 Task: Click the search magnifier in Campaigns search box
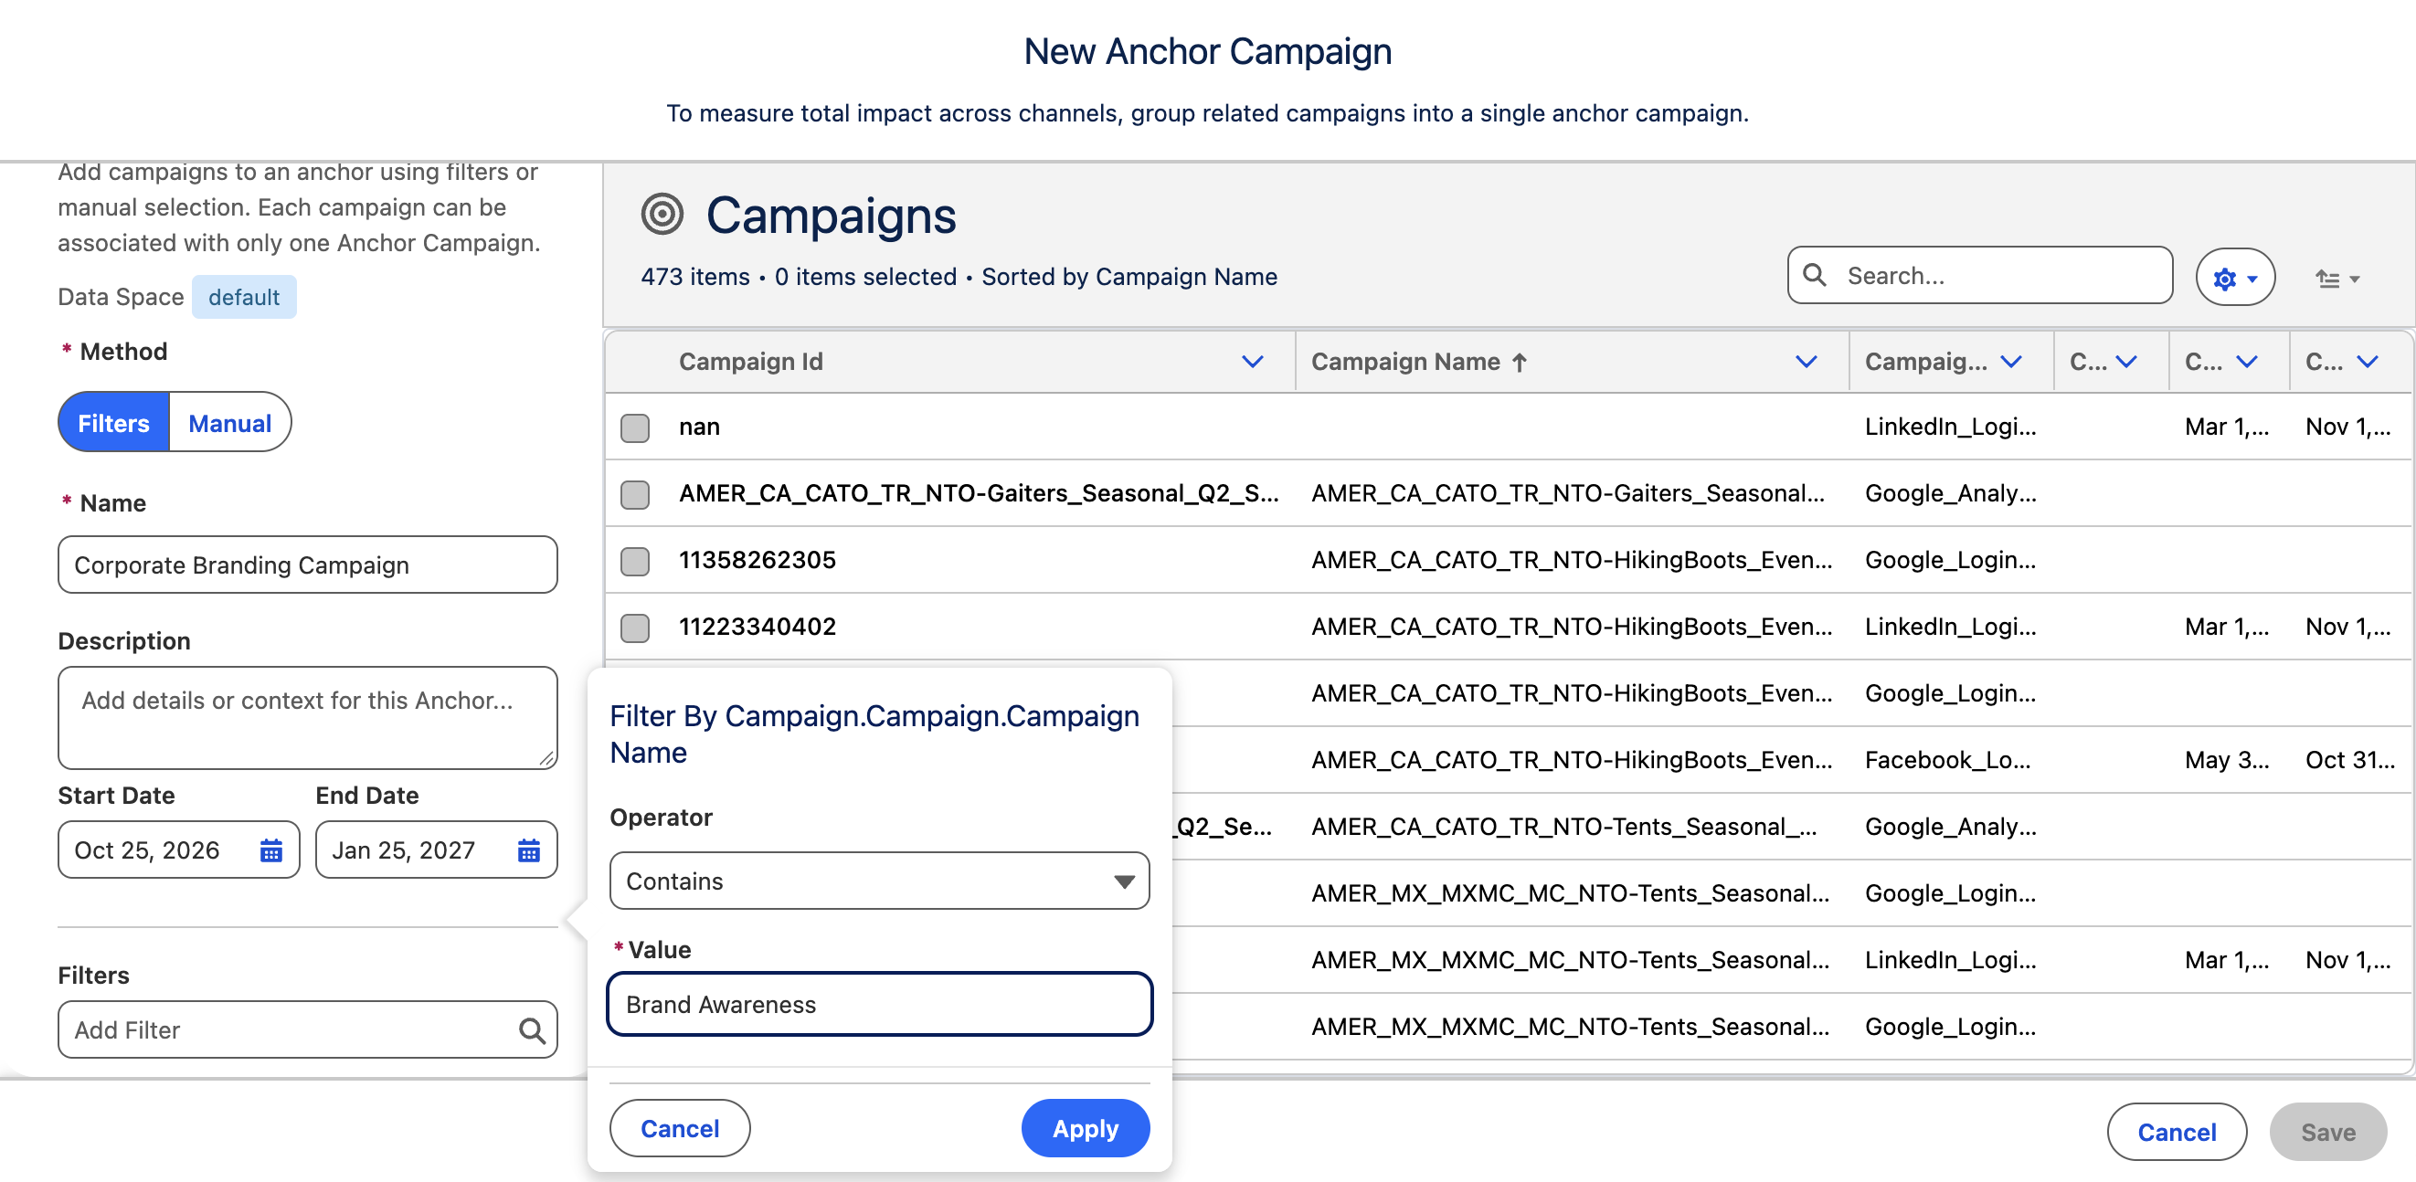pyautogui.click(x=1815, y=275)
